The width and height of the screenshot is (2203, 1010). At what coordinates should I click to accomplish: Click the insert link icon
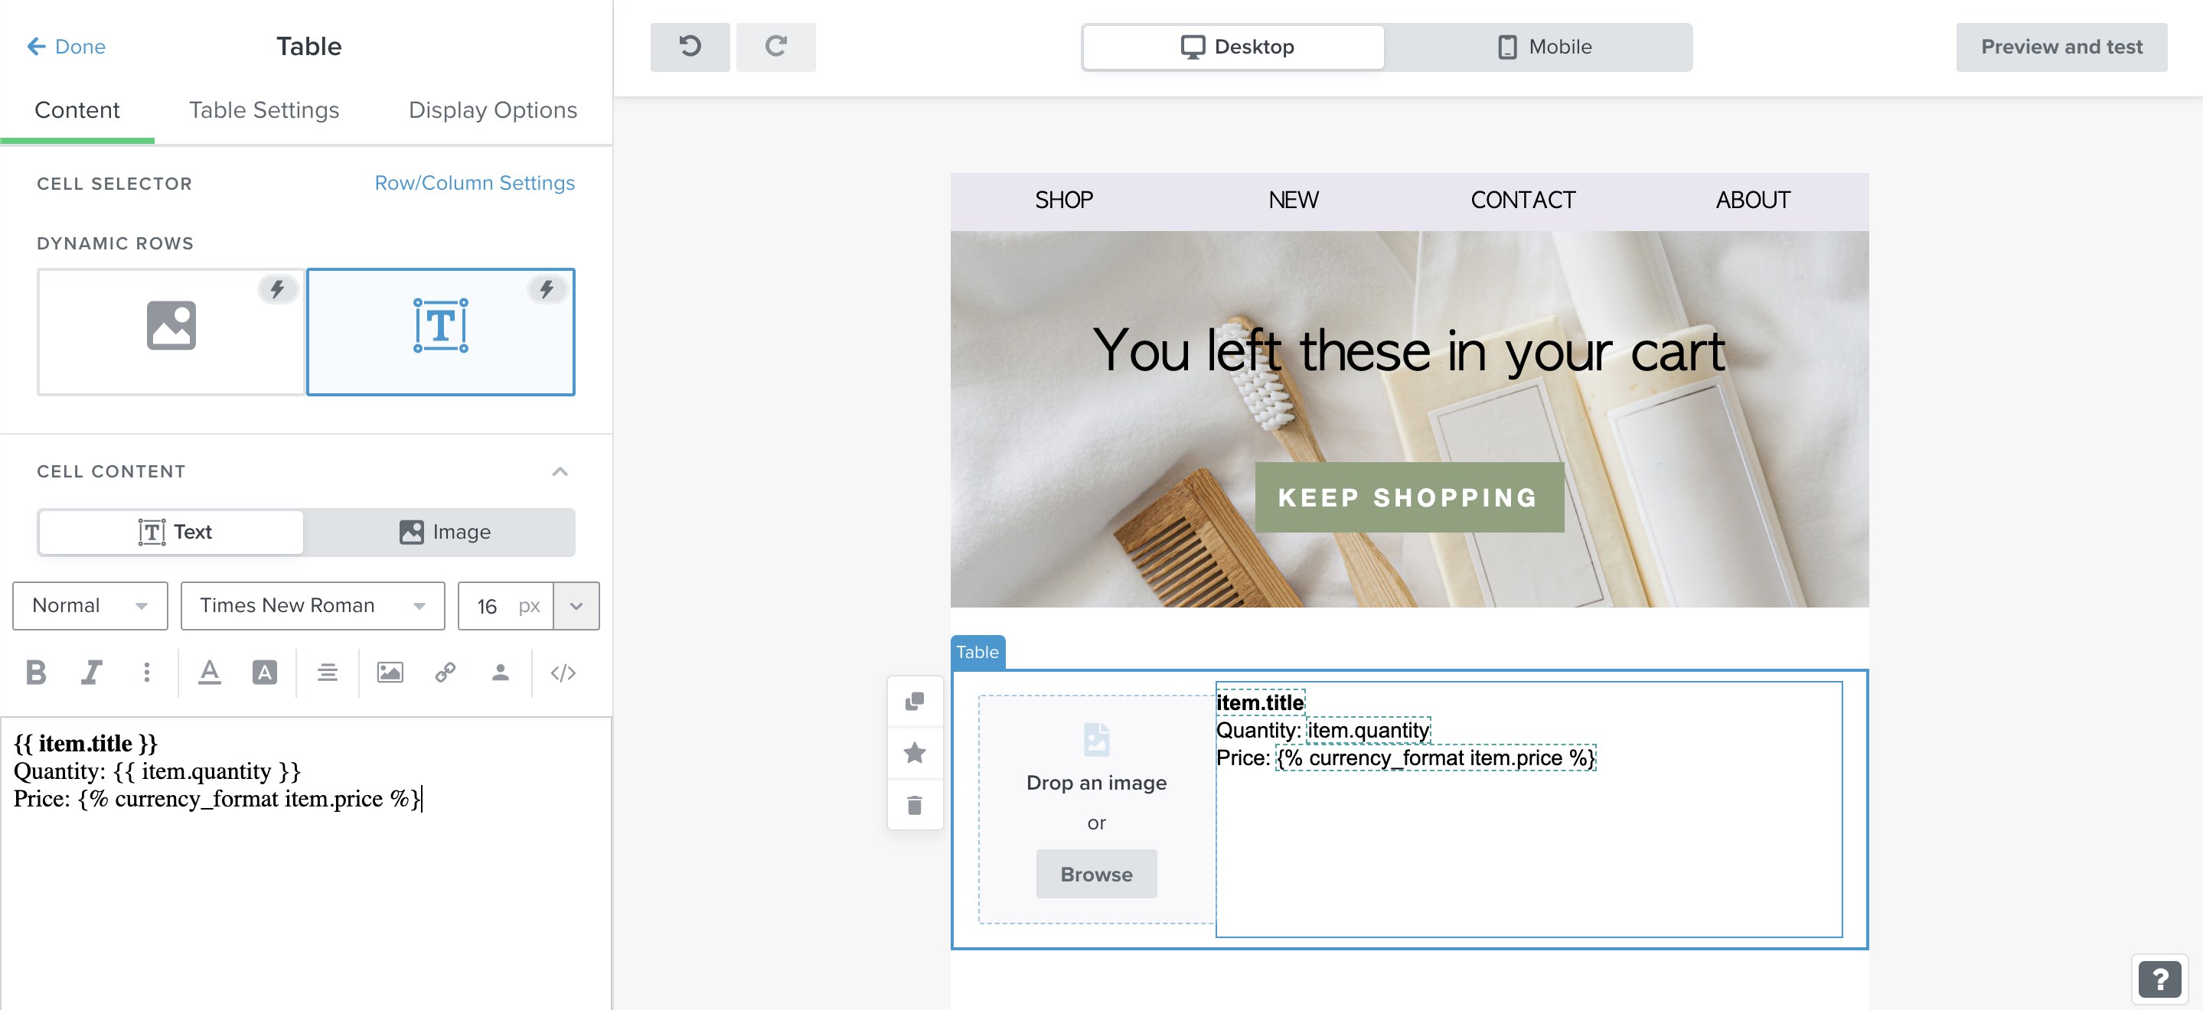444,672
